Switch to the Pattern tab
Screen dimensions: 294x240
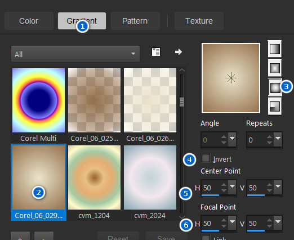(x=135, y=21)
